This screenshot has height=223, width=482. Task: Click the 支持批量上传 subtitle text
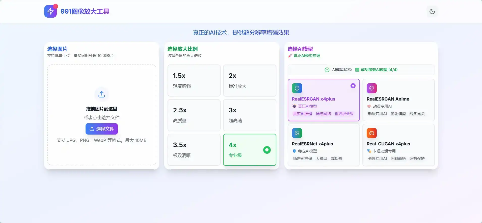(81, 56)
